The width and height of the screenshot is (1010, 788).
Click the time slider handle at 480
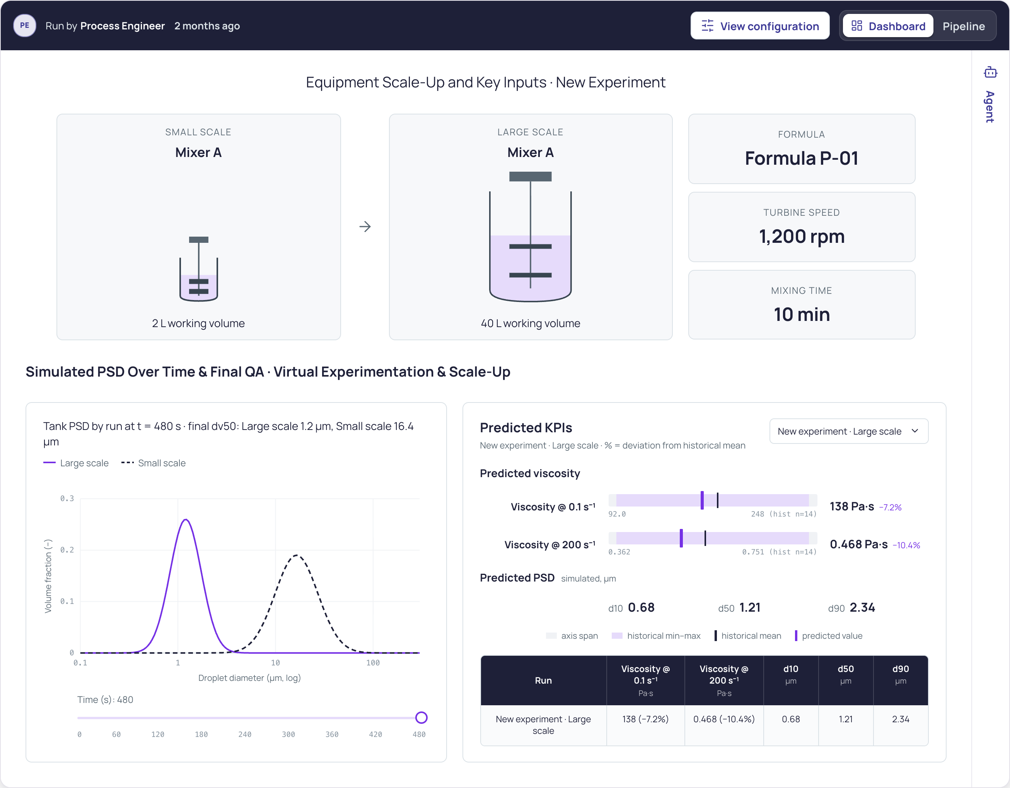pyautogui.click(x=421, y=718)
